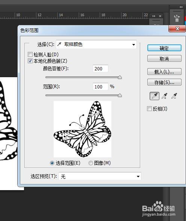The width and height of the screenshot is (186, 221).
Task: Expand the small floating panel with arrows icon
Action: (154, 16)
